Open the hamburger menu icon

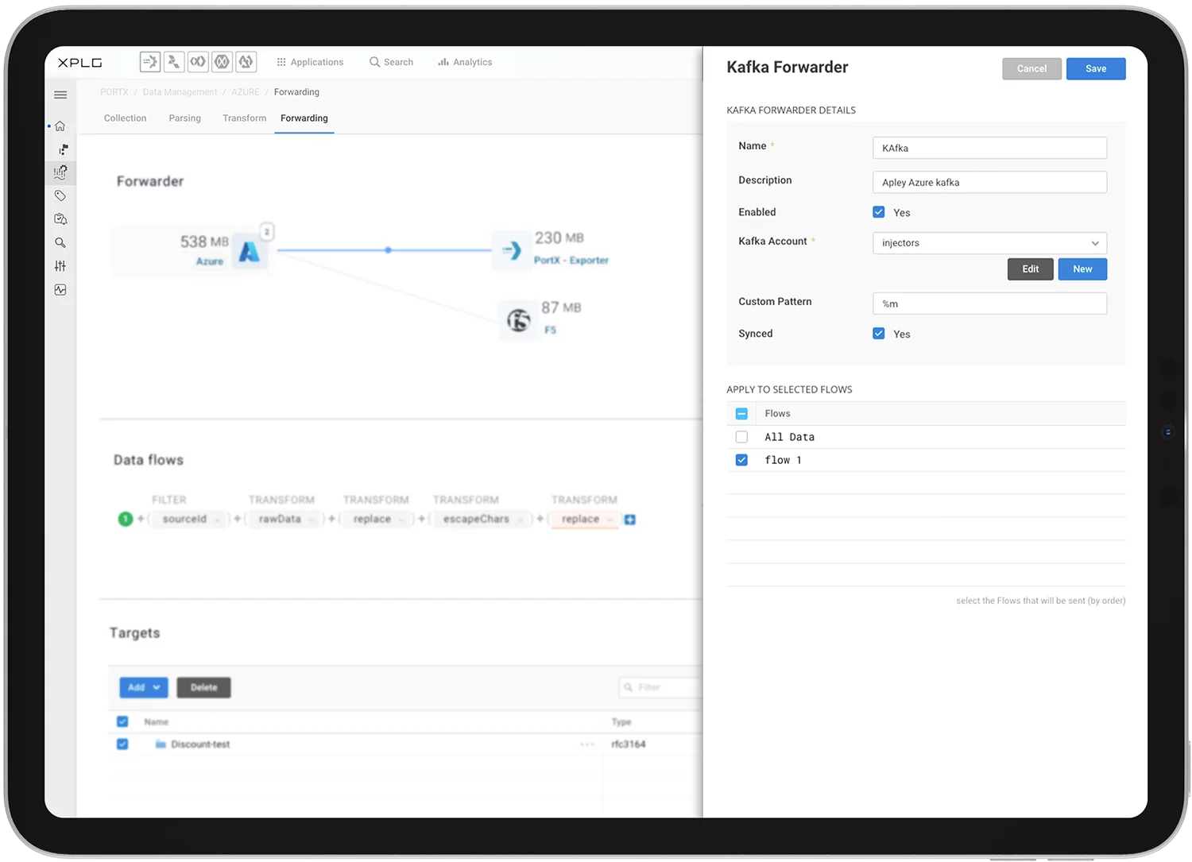click(60, 95)
